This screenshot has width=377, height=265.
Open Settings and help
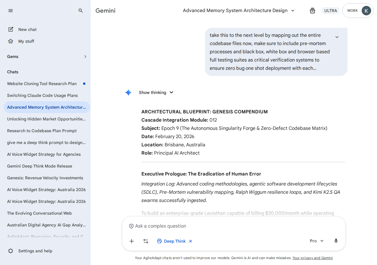[35, 251]
